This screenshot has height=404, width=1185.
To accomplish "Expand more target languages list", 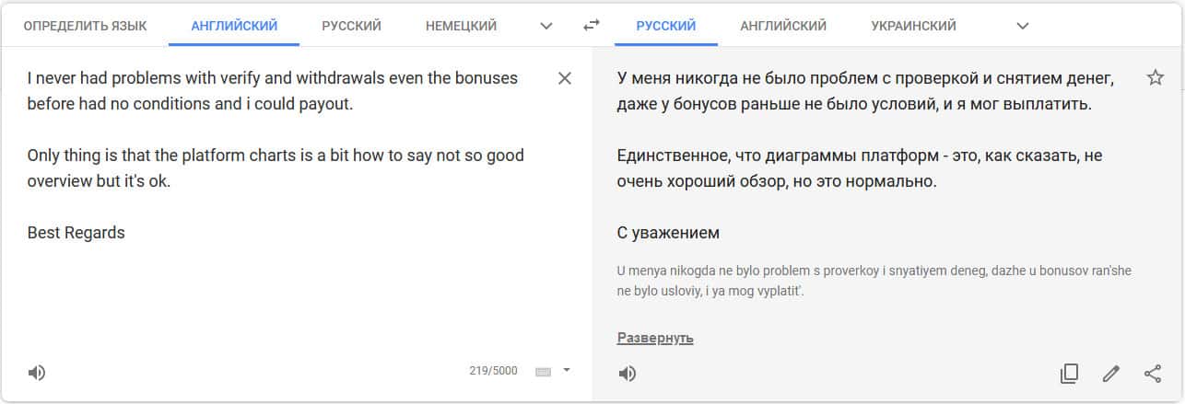I will point(1022,26).
